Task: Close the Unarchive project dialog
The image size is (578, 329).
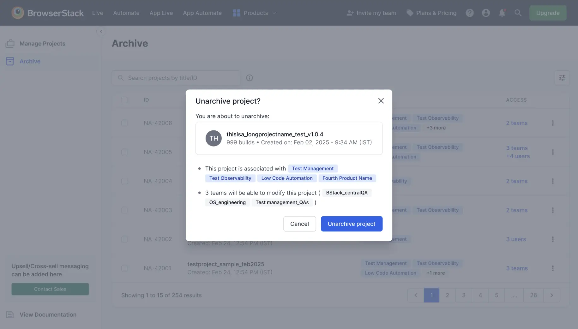Action: click(381, 101)
